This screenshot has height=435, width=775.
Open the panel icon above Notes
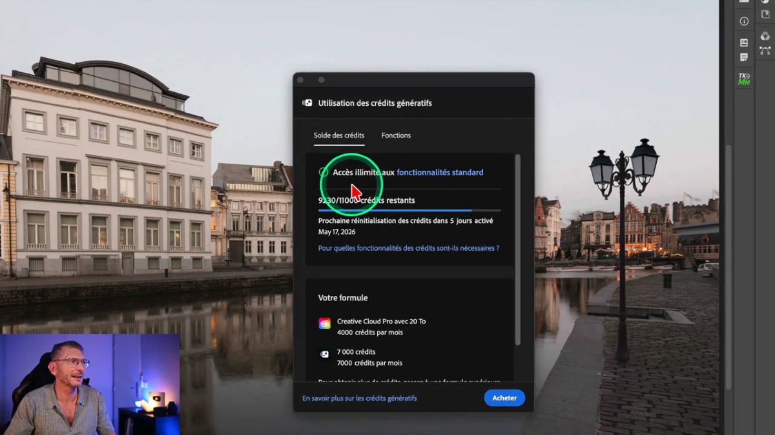(x=744, y=43)
